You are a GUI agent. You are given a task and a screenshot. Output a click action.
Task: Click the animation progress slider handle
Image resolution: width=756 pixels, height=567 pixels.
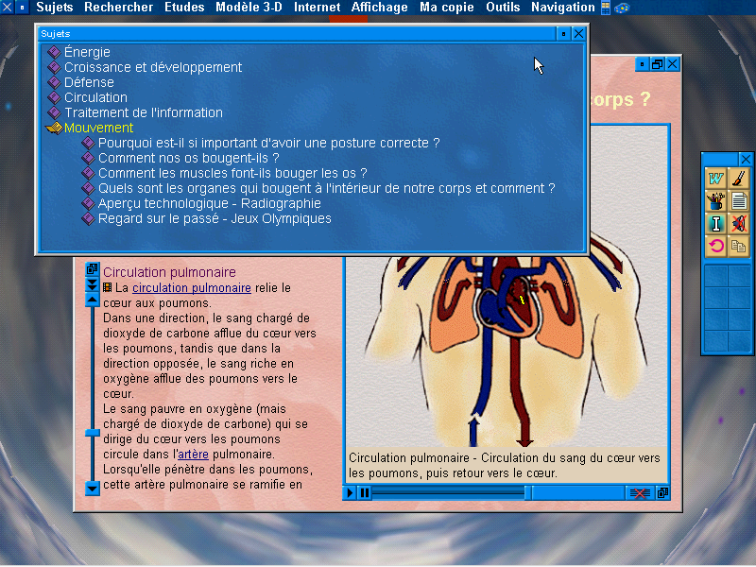[x=528, y=492]
